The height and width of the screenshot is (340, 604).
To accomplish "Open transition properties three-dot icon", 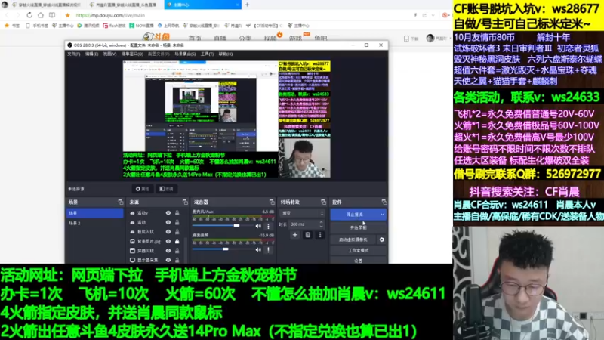I will [x=319, y=235].
